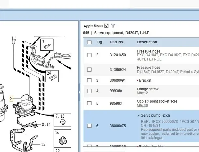Check the select-all checkbox in table header
This screenshot has height=152, width=199.
[x=89, y=42]
